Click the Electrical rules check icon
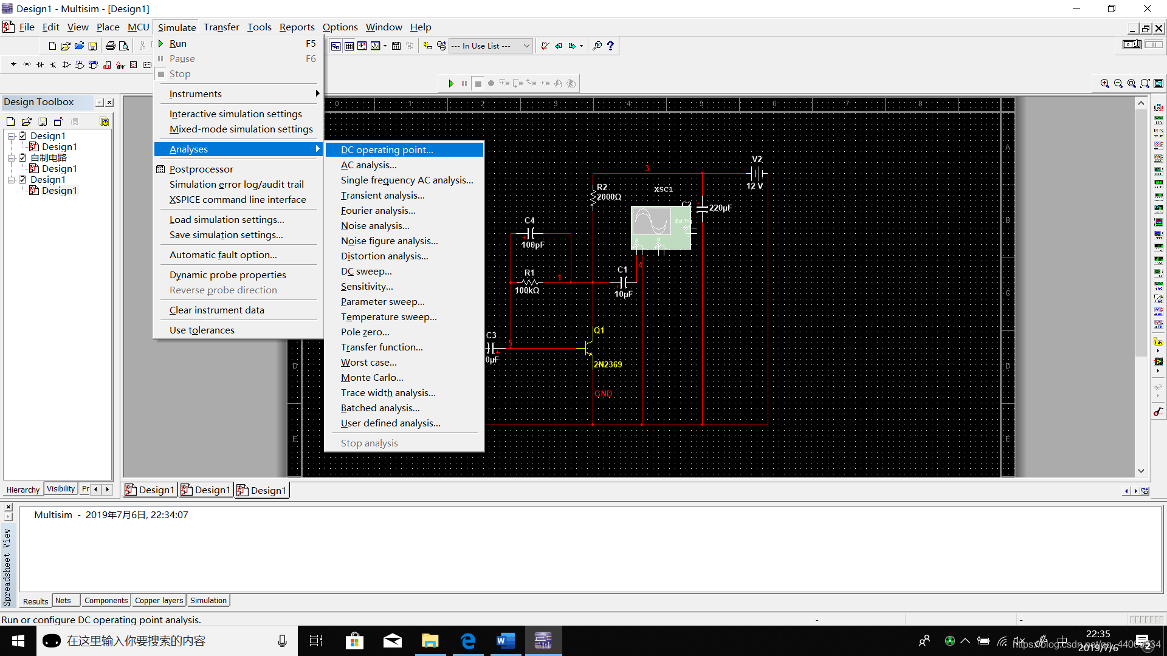 [545, 46]
